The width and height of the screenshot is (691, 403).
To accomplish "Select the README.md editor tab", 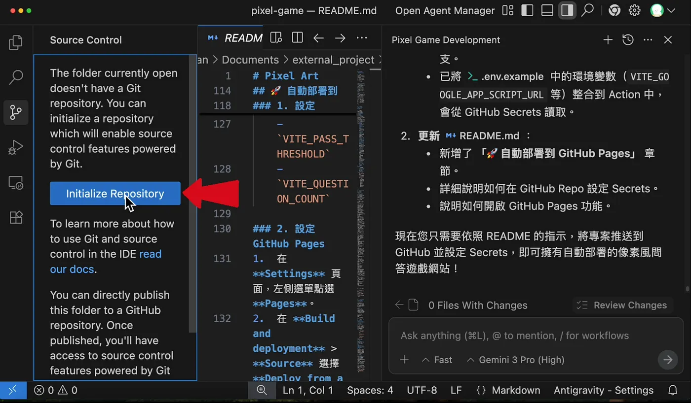I will (235, 38).
